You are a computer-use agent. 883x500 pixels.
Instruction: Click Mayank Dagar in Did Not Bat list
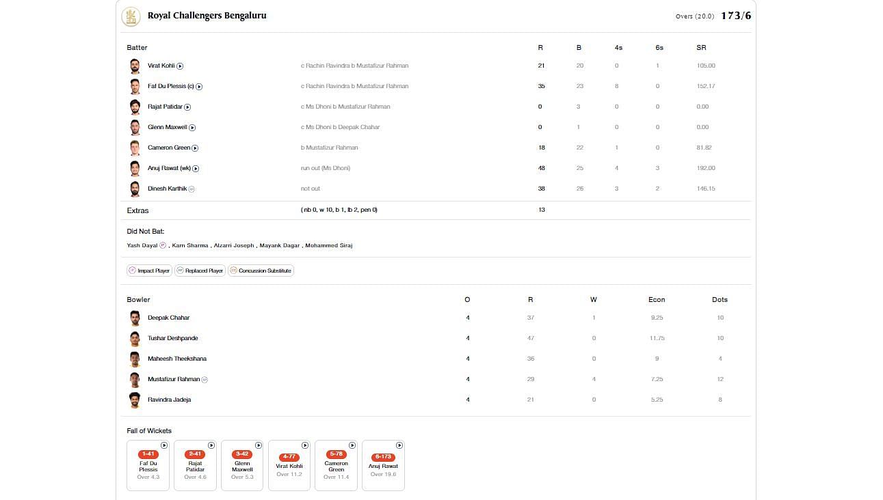tap(280, 246)
